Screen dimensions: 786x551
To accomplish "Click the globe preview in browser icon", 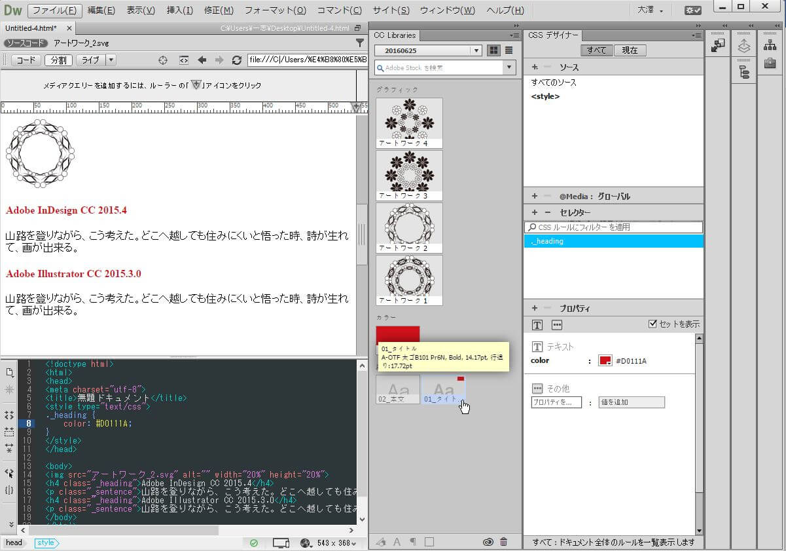I will (x=306, y=542).
